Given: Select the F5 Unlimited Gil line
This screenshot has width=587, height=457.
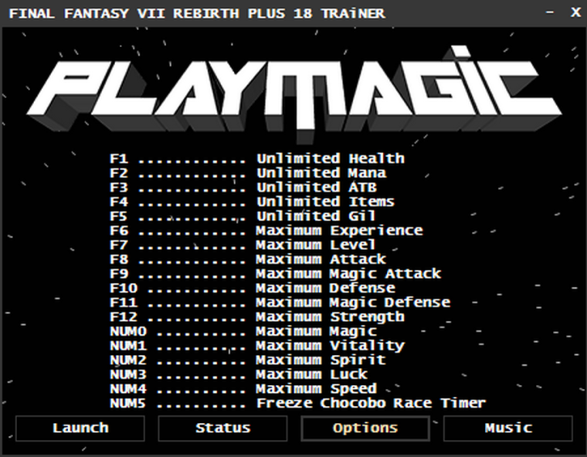Looking at the screenshot, I should click(243, 216).
